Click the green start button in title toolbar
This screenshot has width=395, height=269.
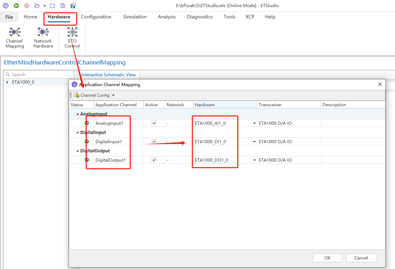16,6
